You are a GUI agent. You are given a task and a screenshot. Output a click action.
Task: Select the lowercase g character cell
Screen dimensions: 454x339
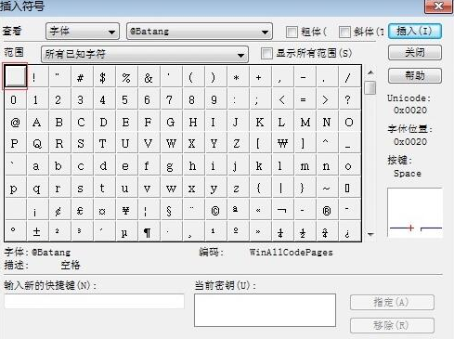click(172, 166)
